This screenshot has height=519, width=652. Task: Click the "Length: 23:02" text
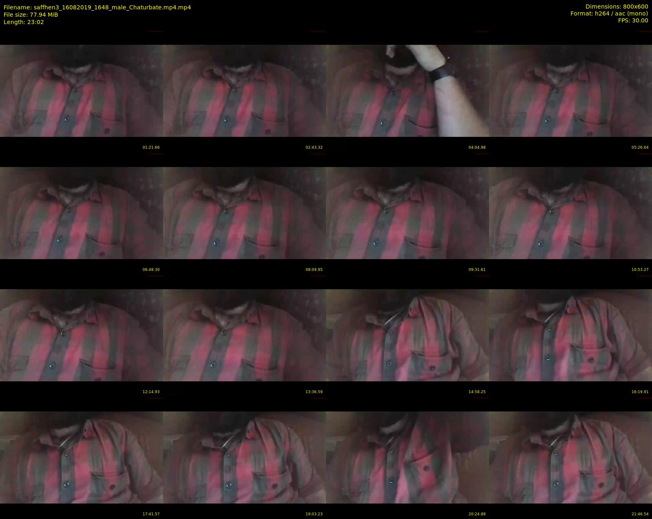pos(24,22)
